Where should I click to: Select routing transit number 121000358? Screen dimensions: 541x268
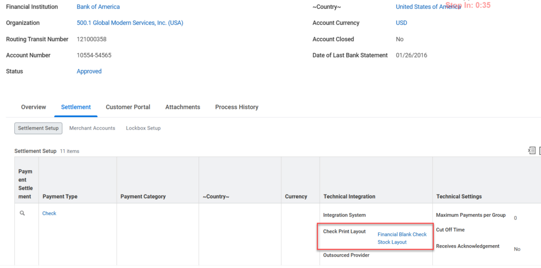[91, 39]
